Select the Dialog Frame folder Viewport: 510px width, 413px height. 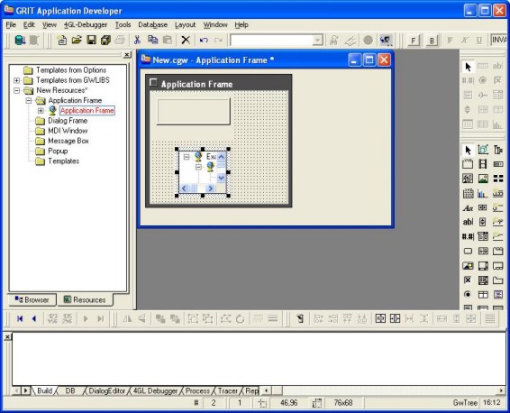click(68, 121)
